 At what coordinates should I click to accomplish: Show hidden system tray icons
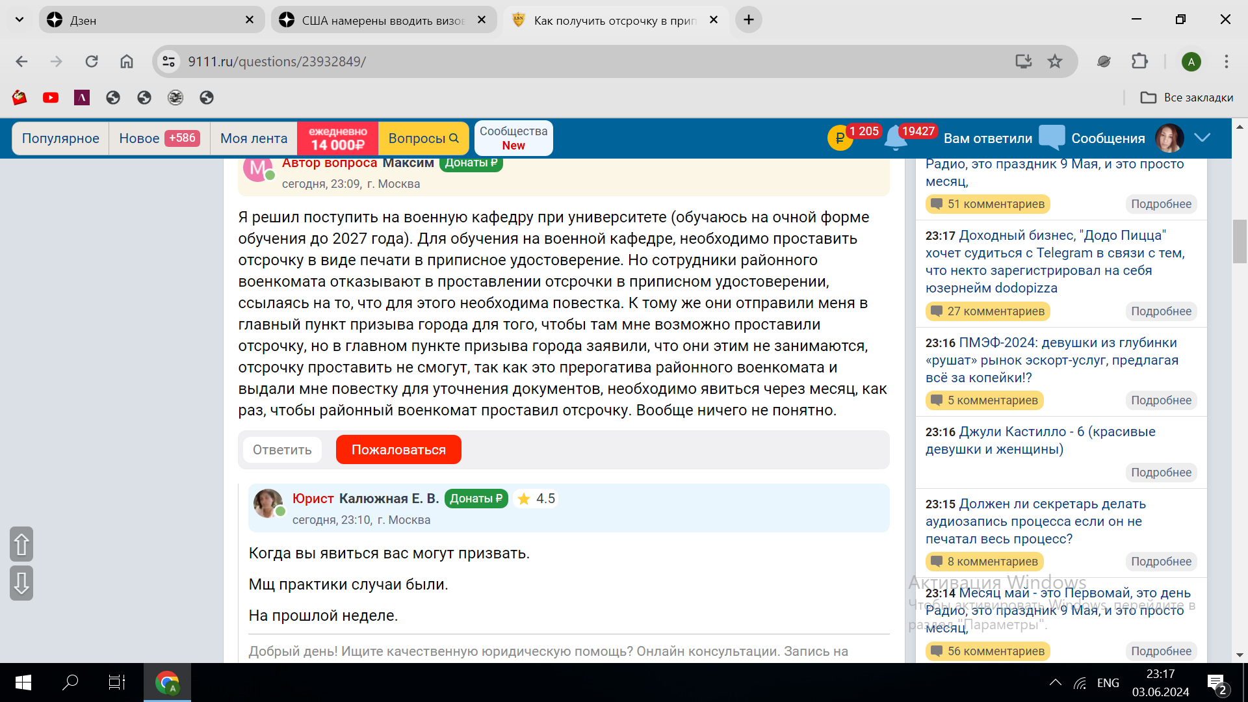(1055, 682)
